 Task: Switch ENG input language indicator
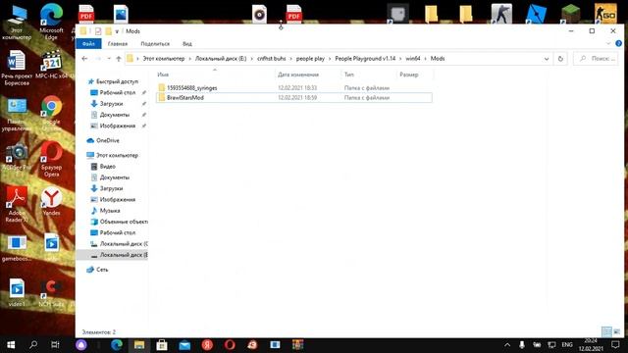click(x=567, y=344)
